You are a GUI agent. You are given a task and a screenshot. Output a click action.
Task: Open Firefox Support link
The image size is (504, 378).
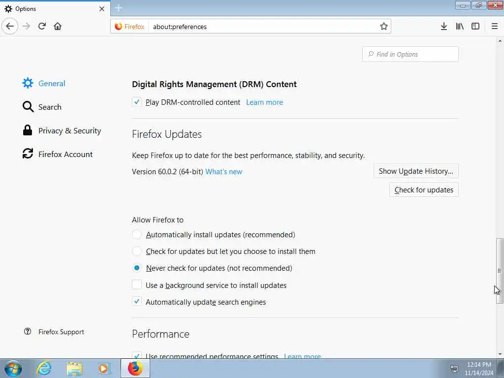(61, 332)
